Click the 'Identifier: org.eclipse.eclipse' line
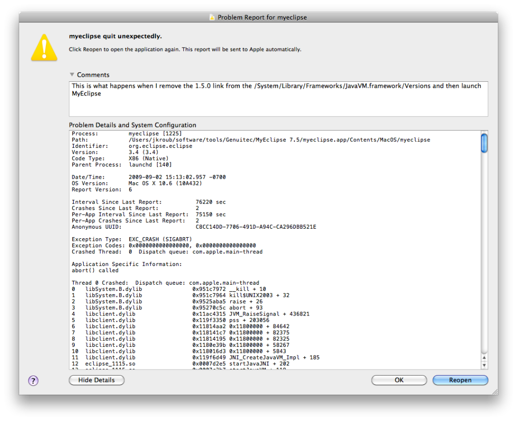Screen dimensions: 517x421 pyautogui.click(x=132, y=146)
